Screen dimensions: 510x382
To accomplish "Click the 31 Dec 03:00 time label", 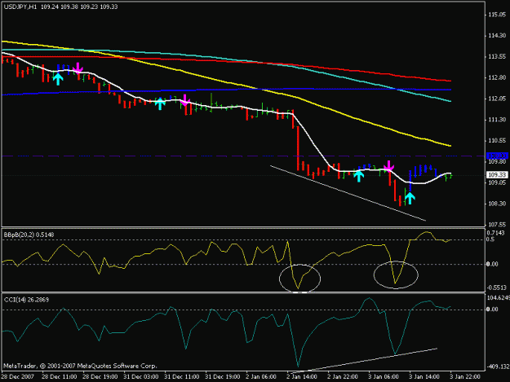I will pos(141,377).
